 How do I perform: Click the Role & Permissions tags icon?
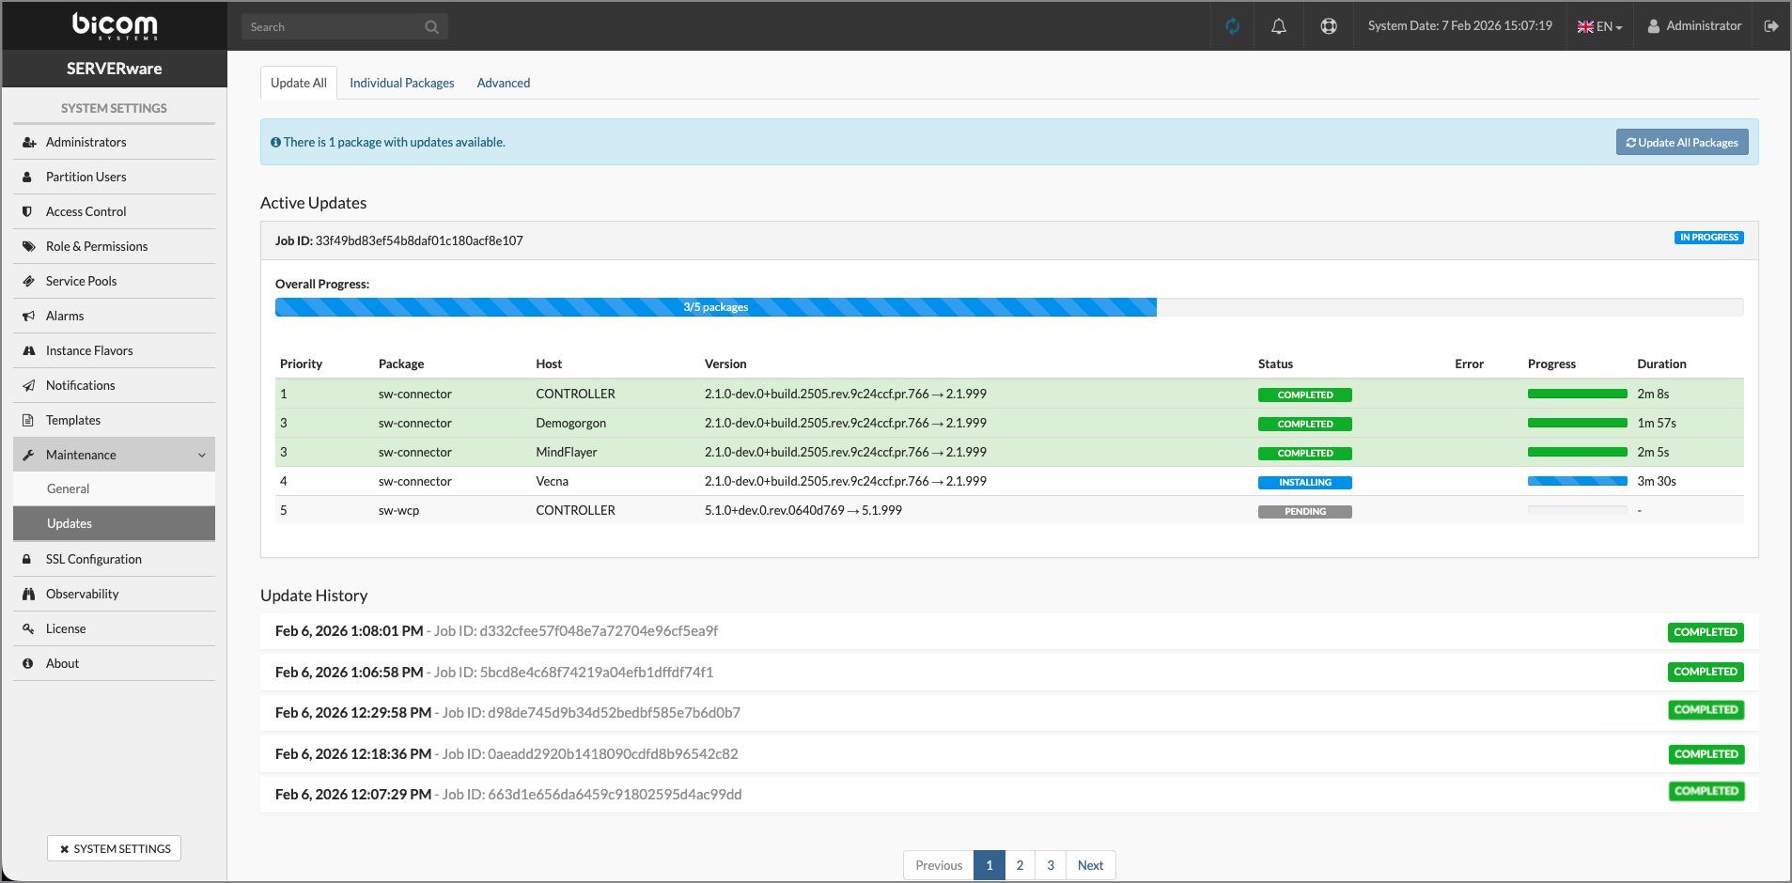(x=28, y=247)
